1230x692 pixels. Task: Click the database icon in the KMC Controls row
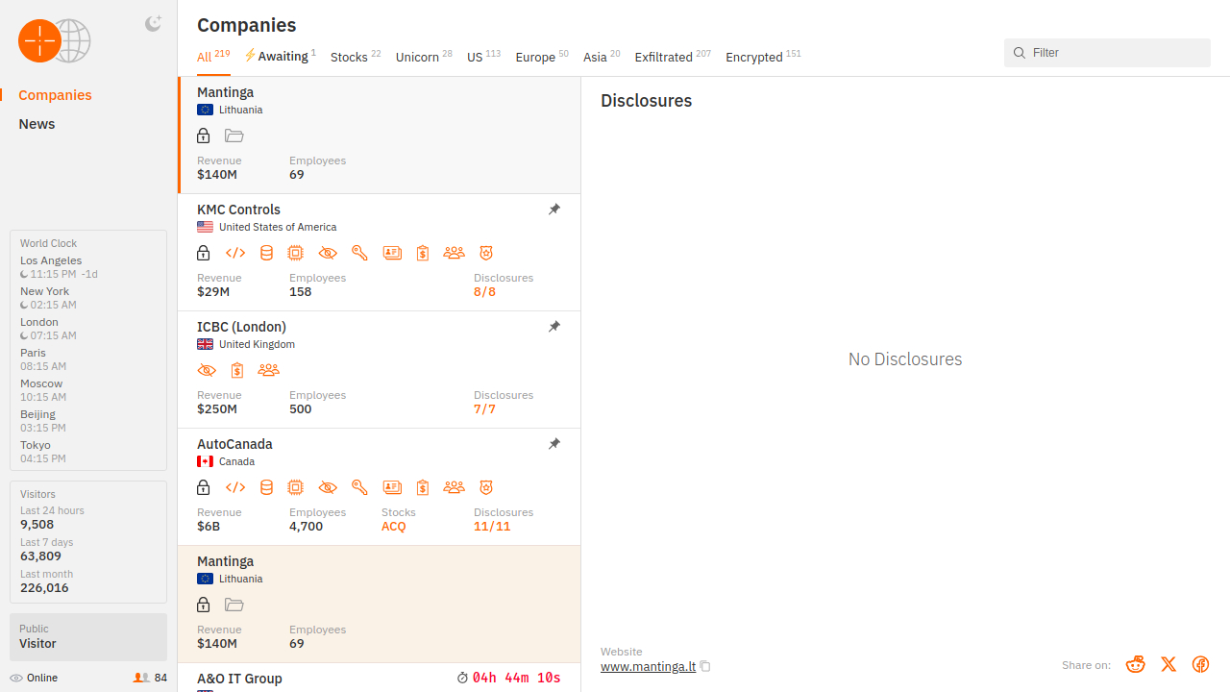click(x=266, y=253)
